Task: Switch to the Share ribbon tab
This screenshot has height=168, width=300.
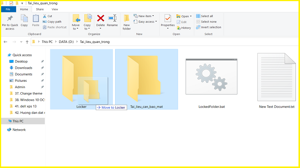Action: coord(40,9)
